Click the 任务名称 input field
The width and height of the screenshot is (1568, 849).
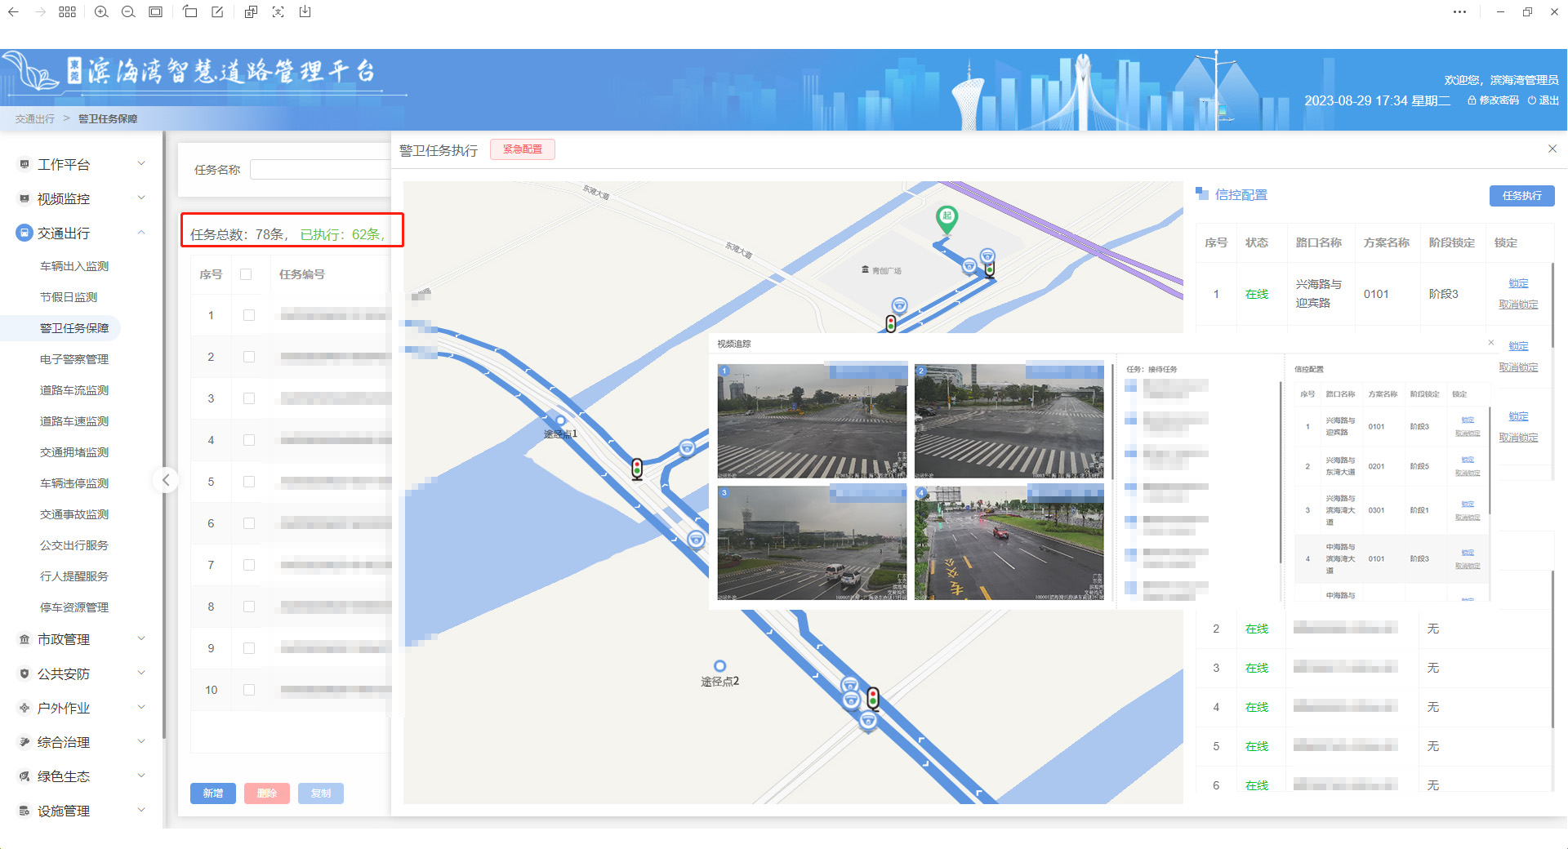pos(321,170)
